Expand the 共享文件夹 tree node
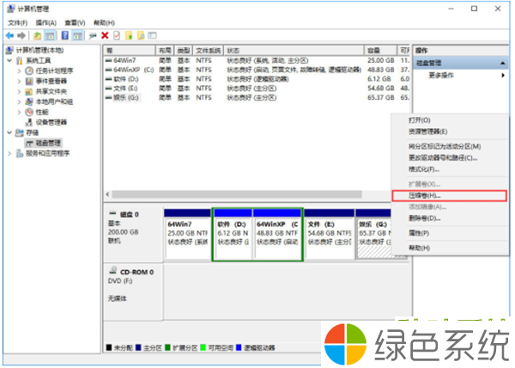The width and height of the screenshot is (515, 368). (19, 91)
